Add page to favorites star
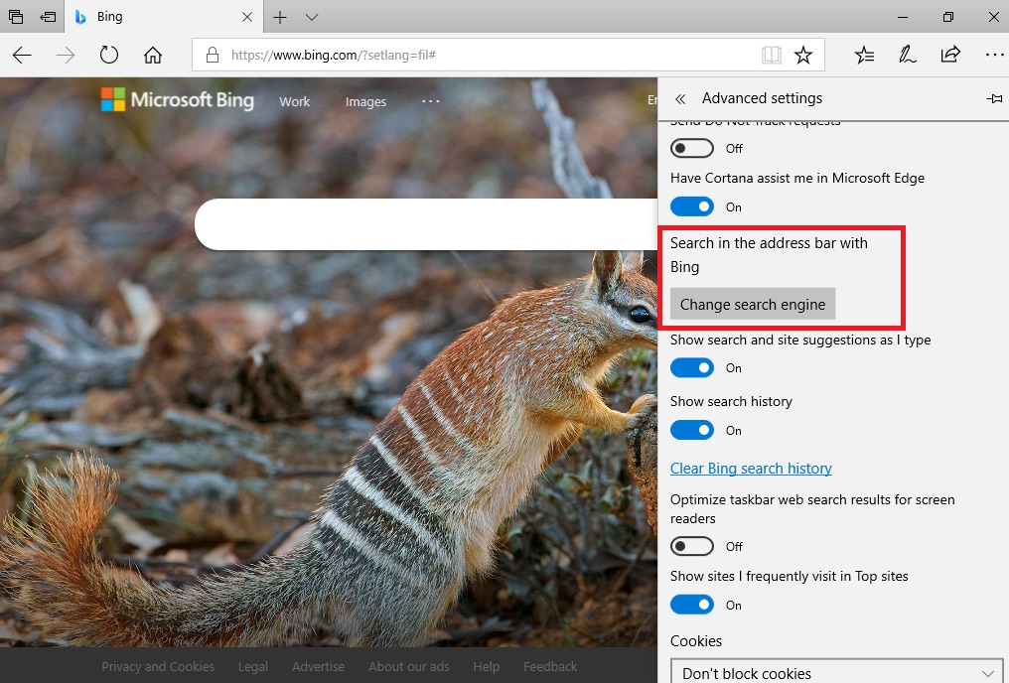 pos(803,56)
